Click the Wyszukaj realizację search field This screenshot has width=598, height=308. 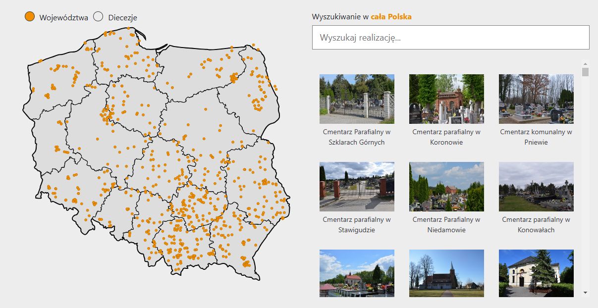[x=449, y=37]
